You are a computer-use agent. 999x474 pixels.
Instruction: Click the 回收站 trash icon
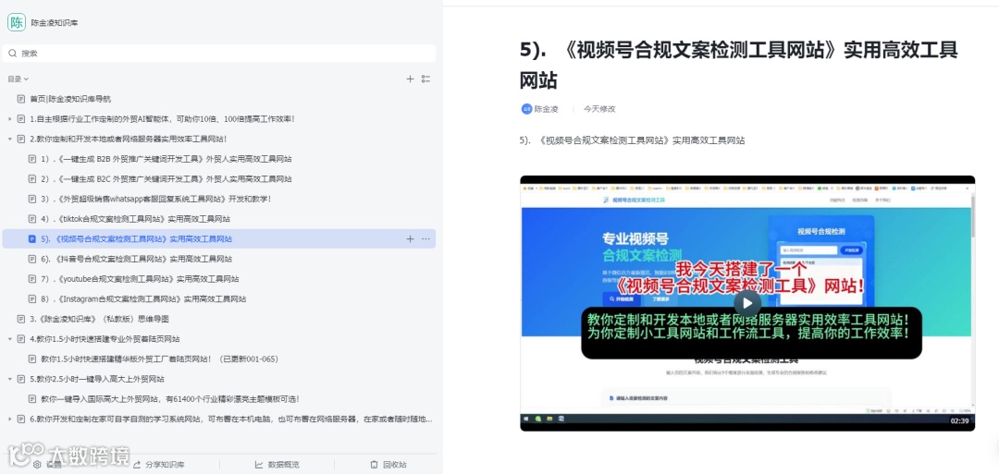[375, 465]
